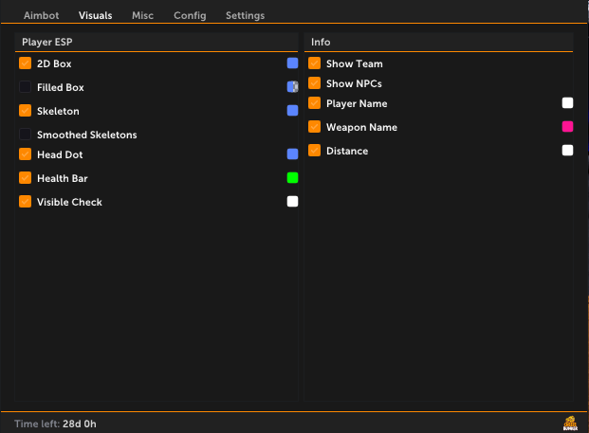This screenshot has width=589, height=433.
Task: Toggle the Health Bar checkbox
Action: pyautogui.click(x=26, y=177)
